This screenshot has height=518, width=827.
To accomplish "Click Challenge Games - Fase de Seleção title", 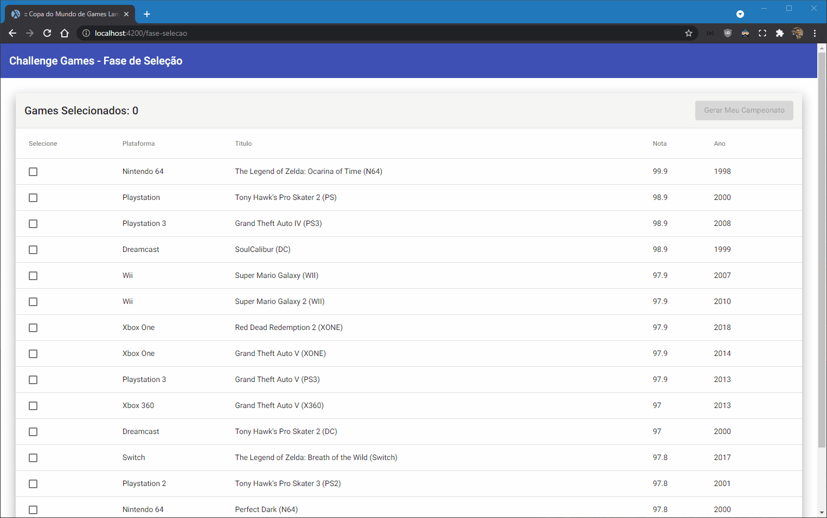I will (x=96, y=61).
